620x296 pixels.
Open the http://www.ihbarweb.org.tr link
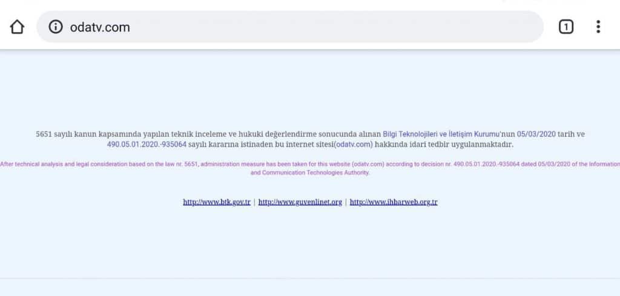pos(394,202)
